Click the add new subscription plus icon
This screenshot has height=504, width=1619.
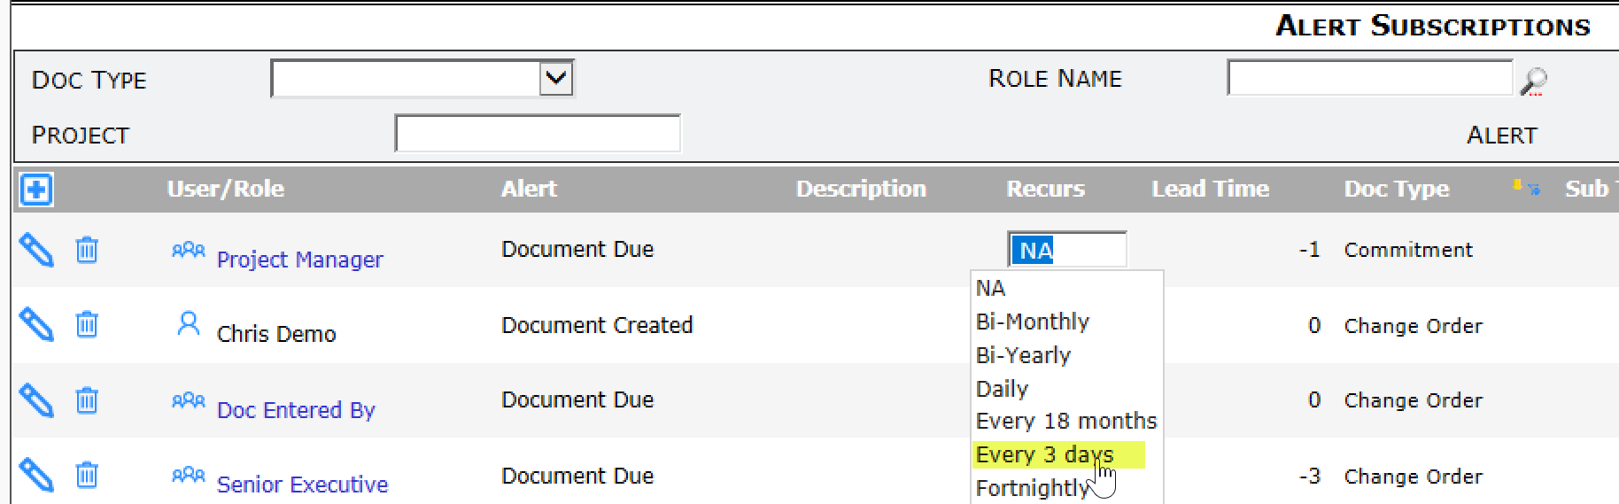click(36, 189)
